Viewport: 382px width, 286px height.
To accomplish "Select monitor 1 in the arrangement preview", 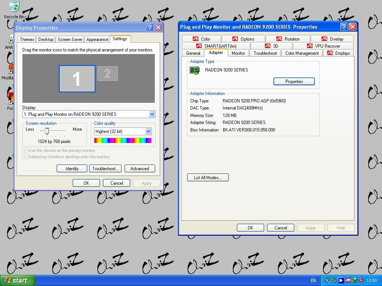I will coord(77,79).
